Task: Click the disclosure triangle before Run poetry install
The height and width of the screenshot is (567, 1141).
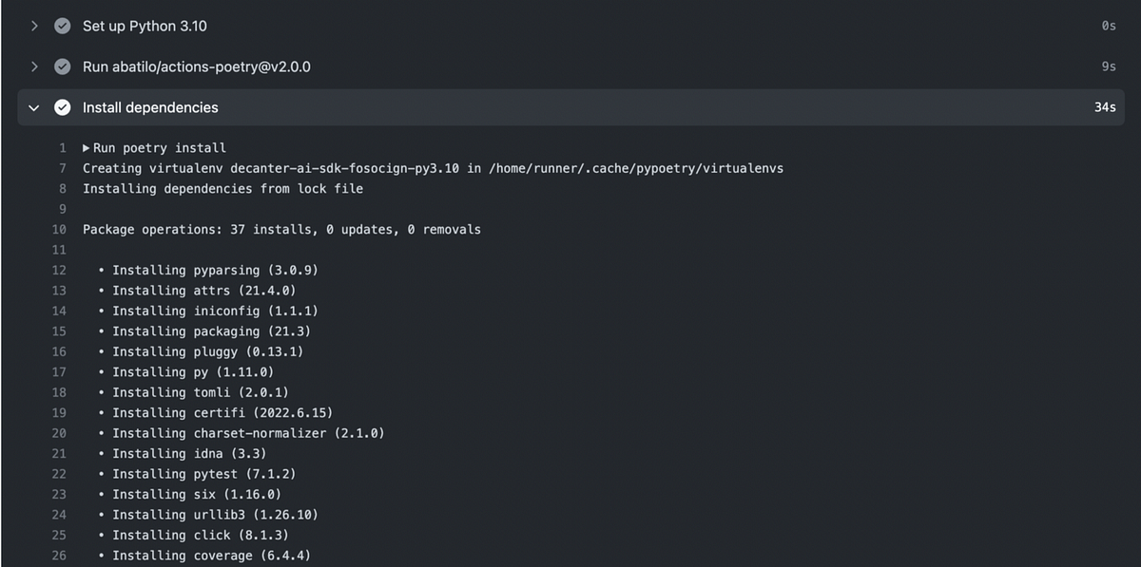Action: [87, 147]
